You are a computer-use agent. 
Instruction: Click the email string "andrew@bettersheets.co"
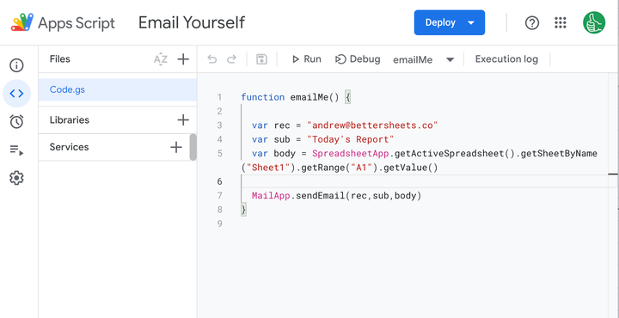[x=372, y=125]
